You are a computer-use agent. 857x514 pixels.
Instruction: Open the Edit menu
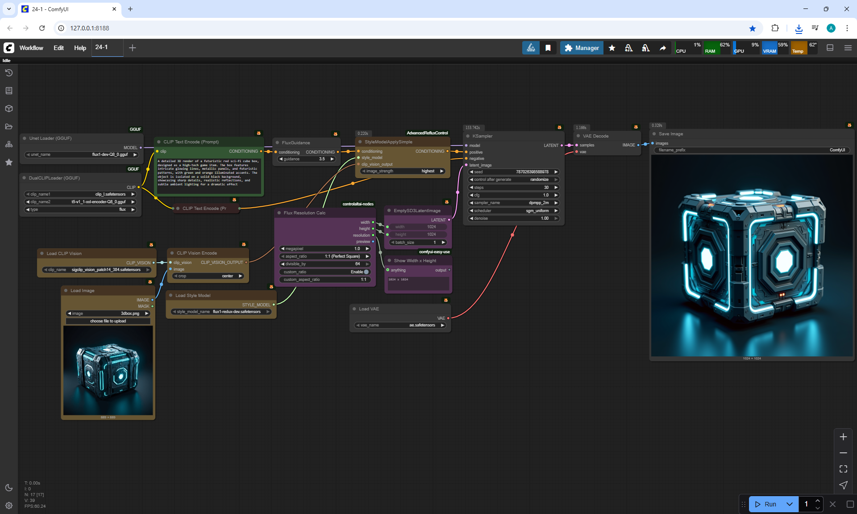click(x=58, y=48)
